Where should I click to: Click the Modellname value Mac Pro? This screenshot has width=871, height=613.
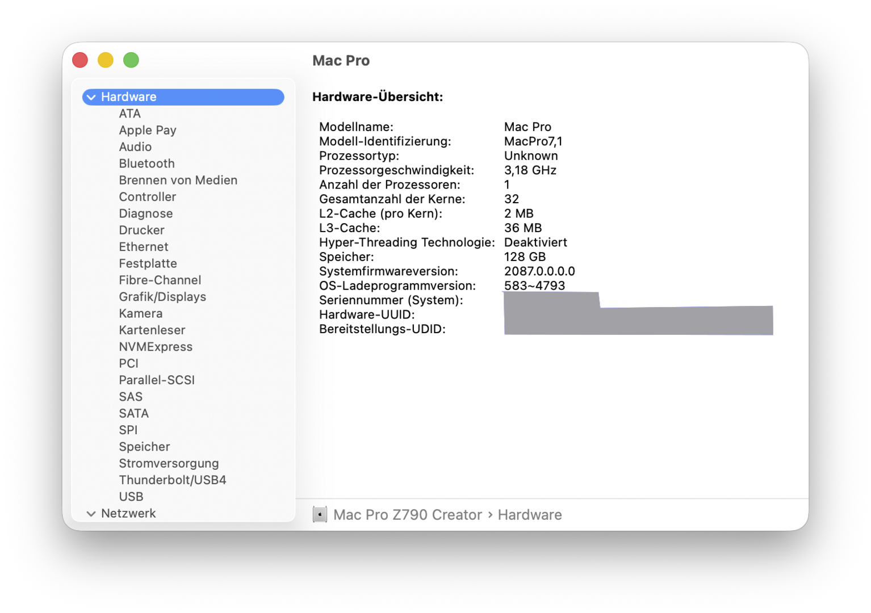527,127
